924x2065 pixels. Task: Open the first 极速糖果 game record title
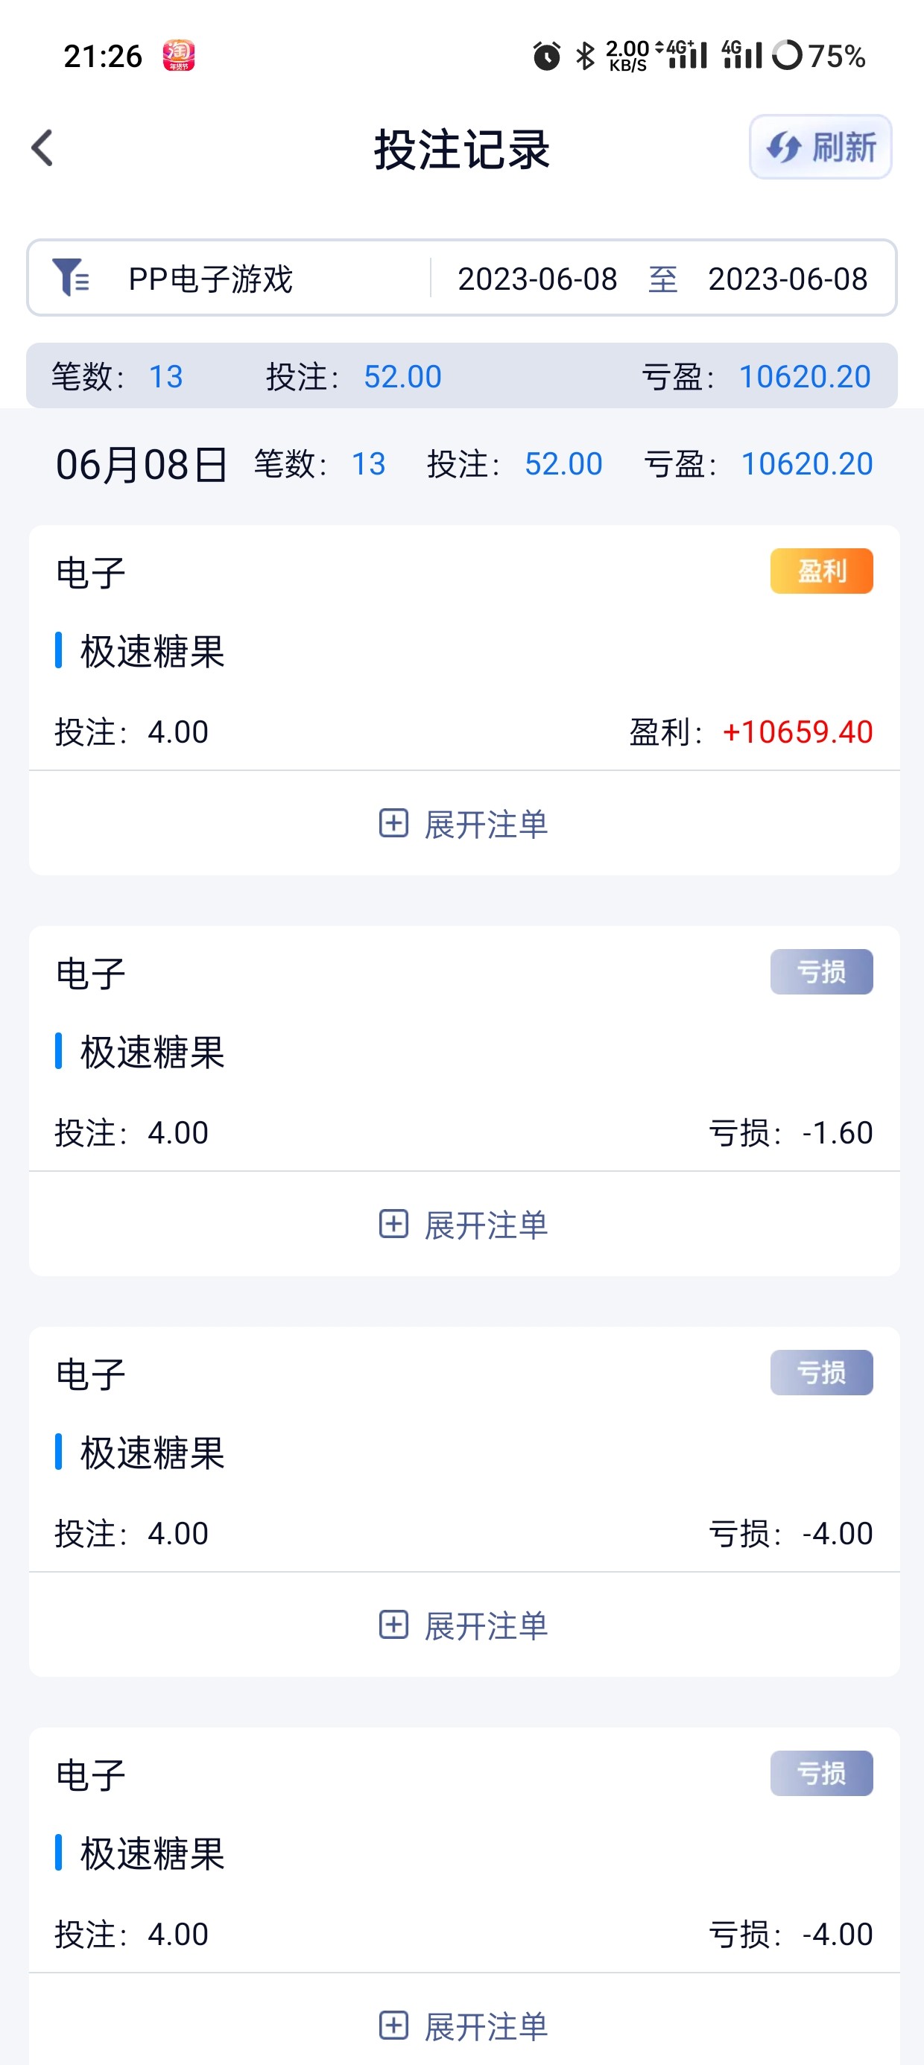click(153, 651)
